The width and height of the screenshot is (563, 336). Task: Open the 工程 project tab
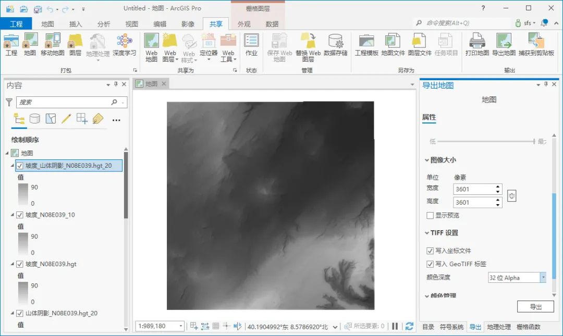[x=16, y=23]
